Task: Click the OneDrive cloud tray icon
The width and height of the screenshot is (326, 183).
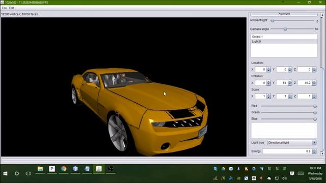Action: click(269, 178)
